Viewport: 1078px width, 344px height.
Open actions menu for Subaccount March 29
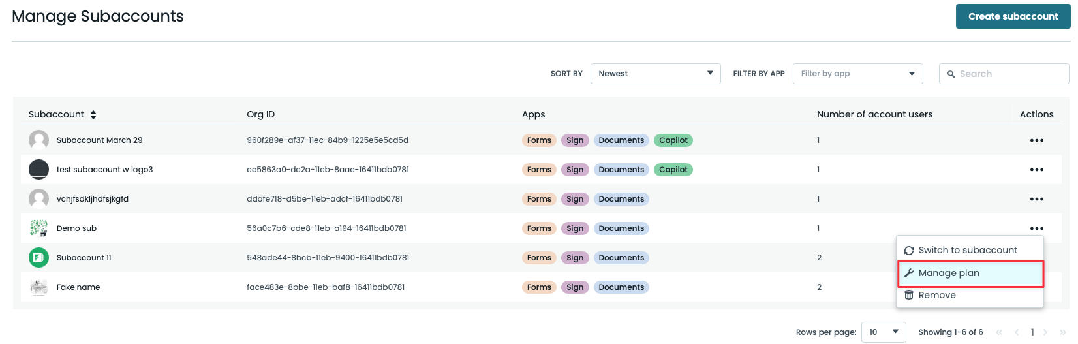(x=1036, y=140)
